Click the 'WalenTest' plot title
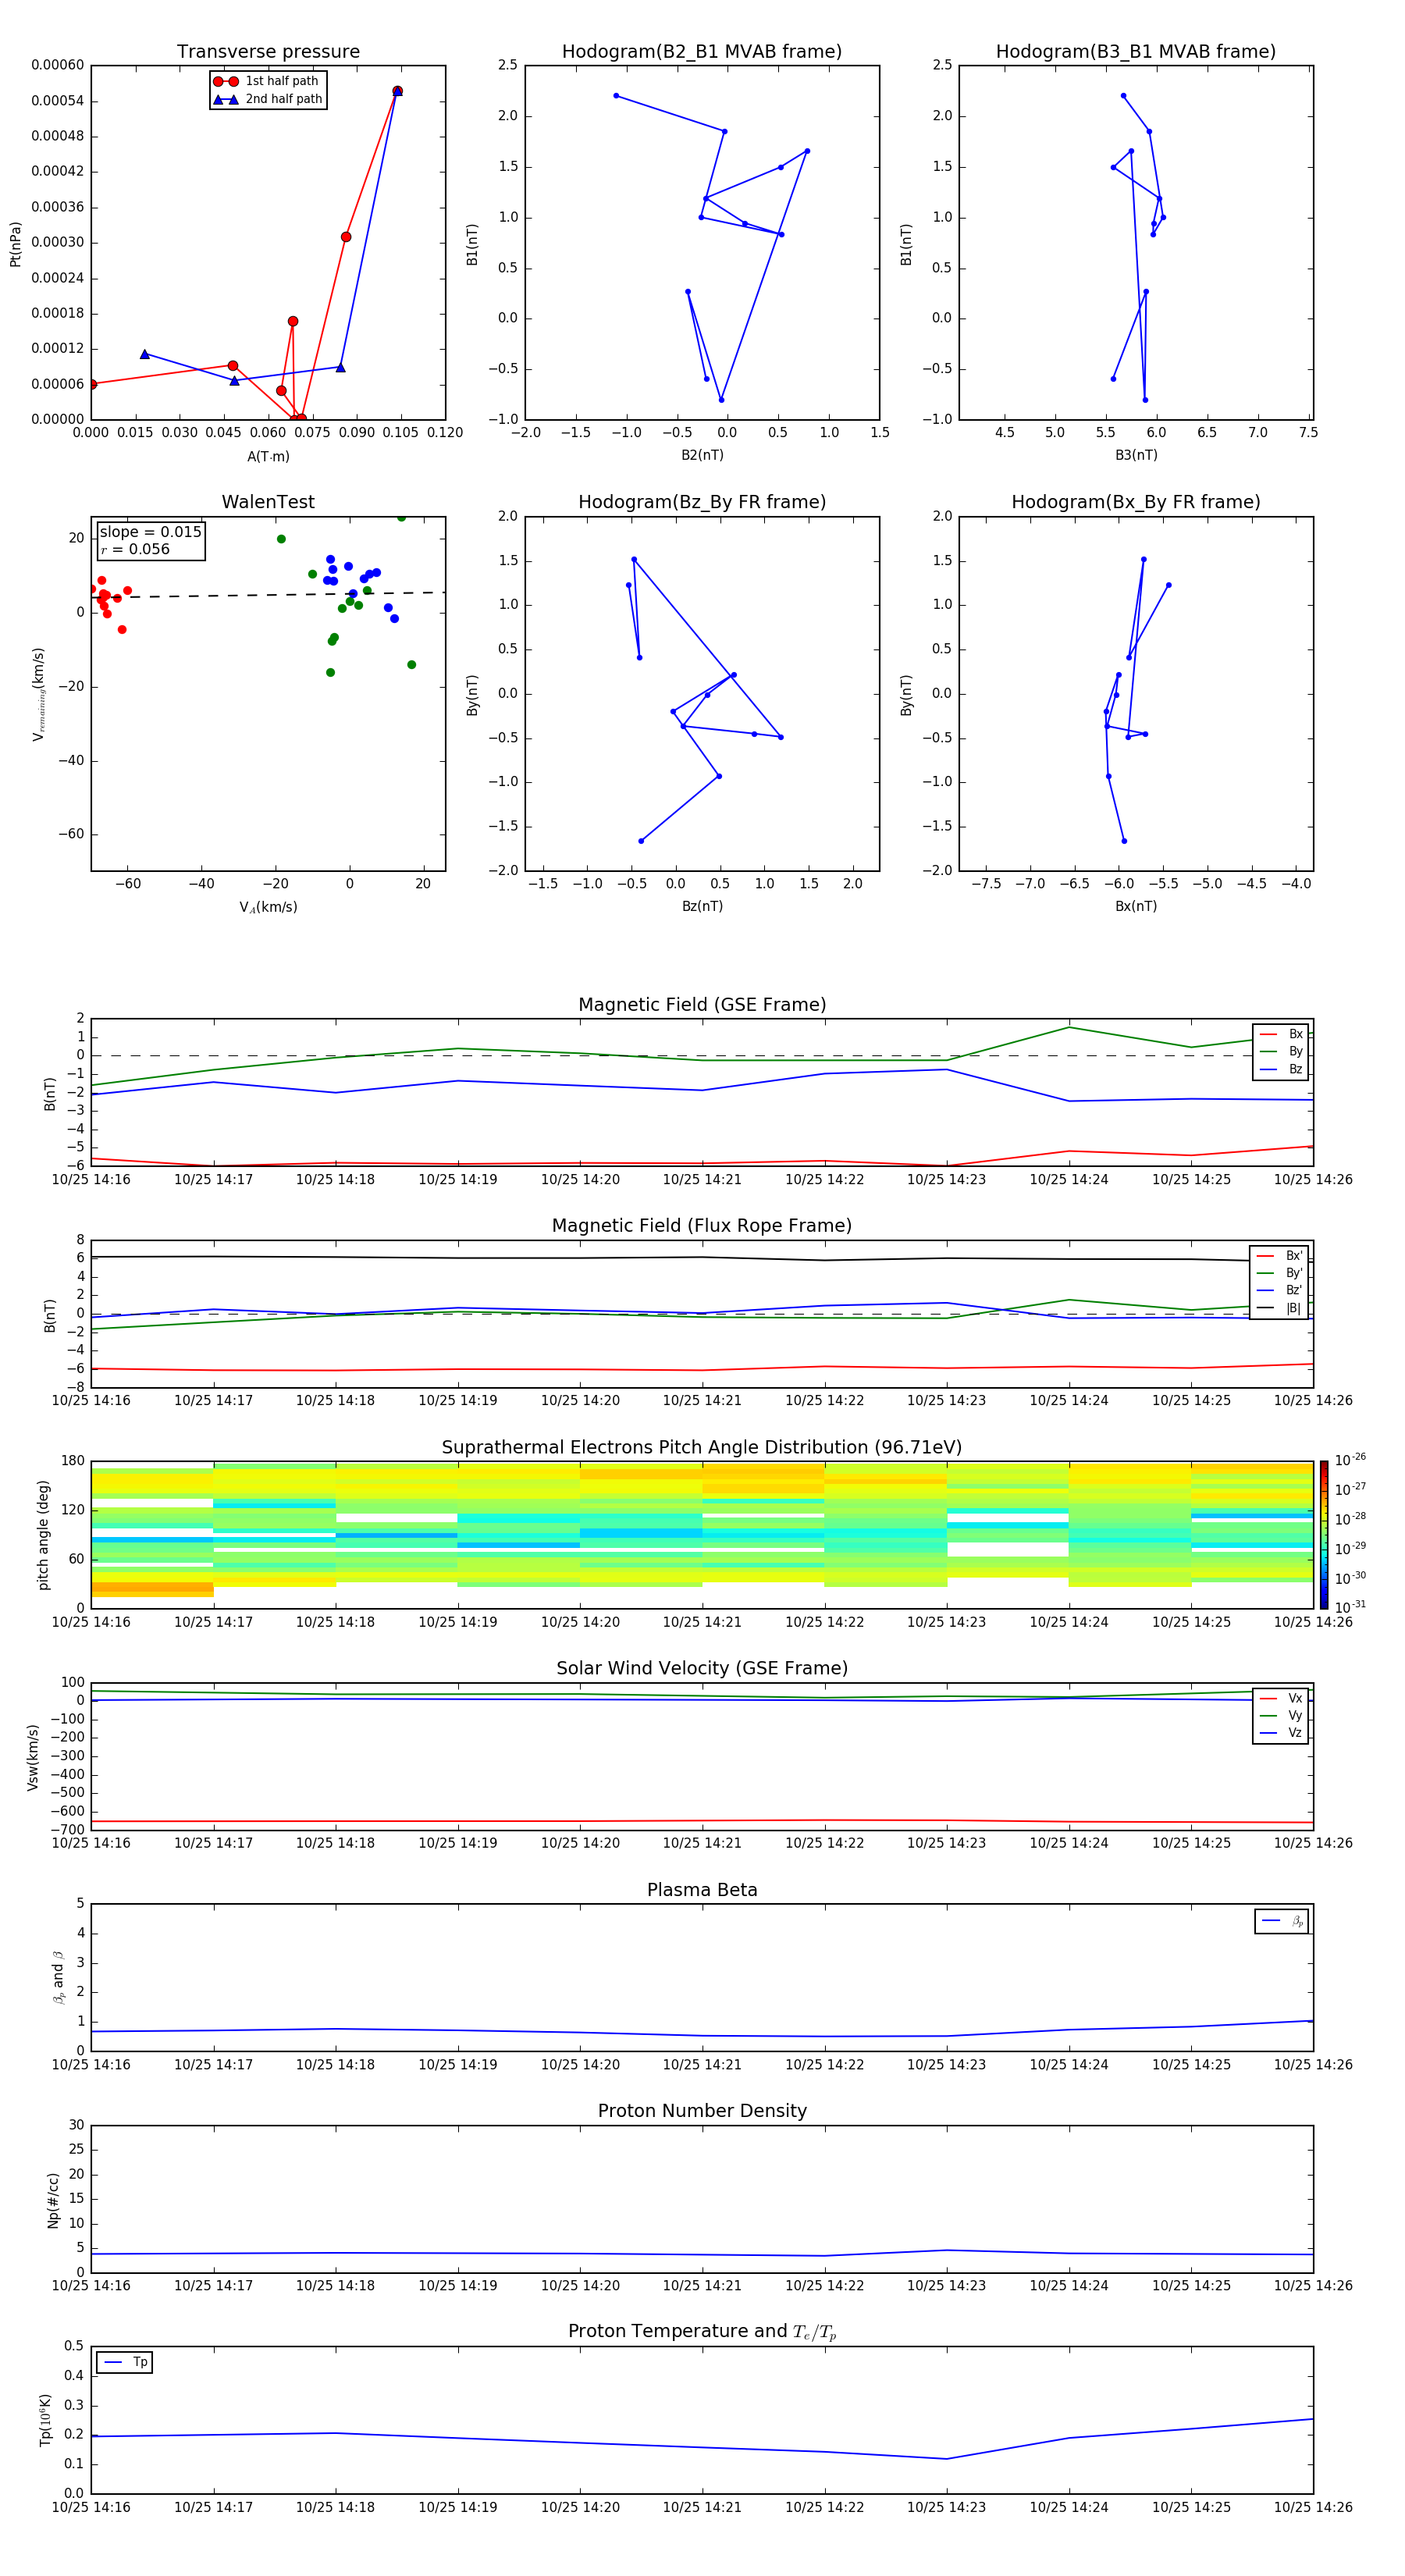 point(268,502)
